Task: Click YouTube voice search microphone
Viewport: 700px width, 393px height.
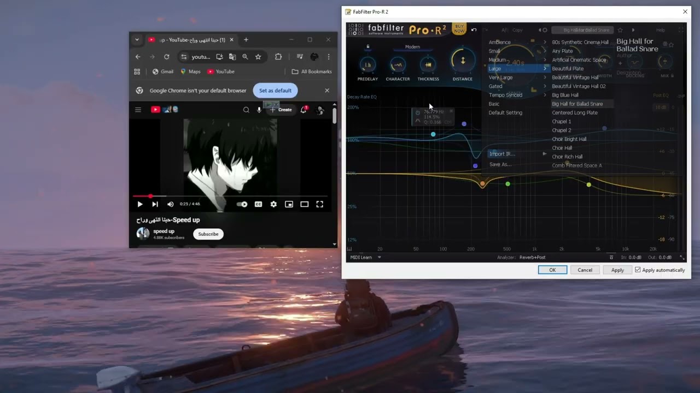Action: pos(259,110)
